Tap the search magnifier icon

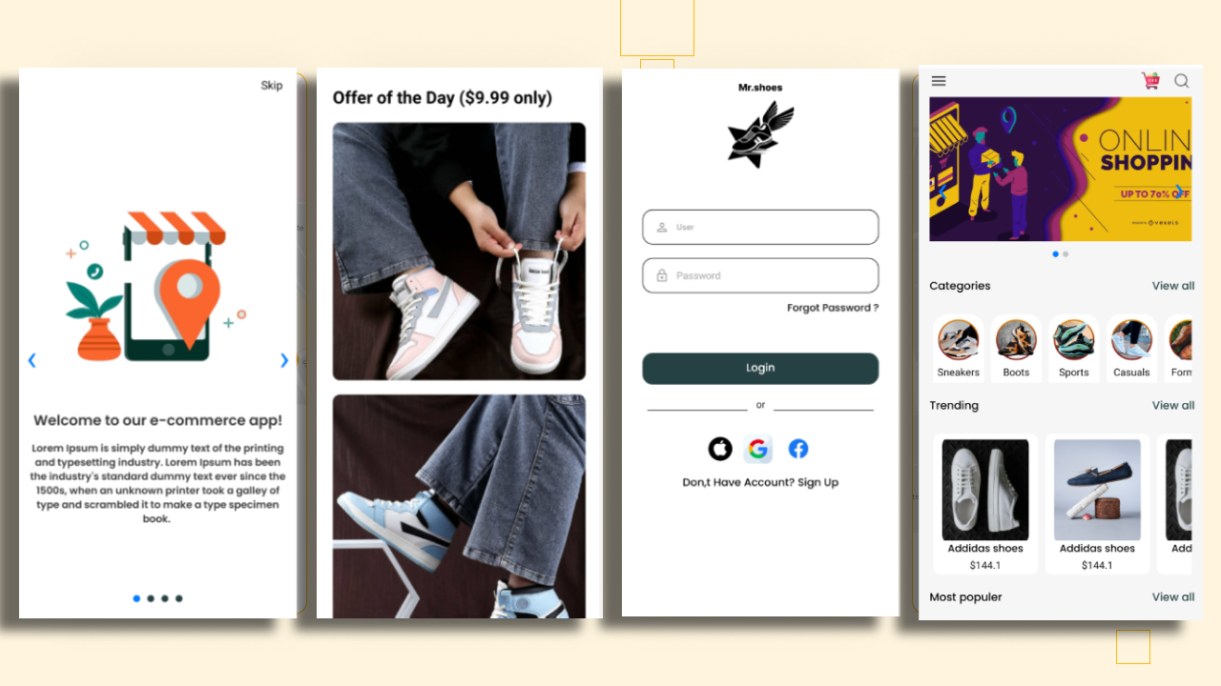(1182, 81)
